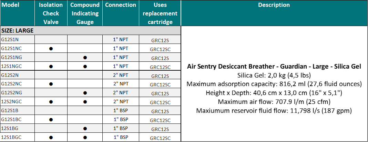Screen dimensions: 368x142
Task: Select the GRC12S cartridge for model G12S1N
Action: coord(160,40)
